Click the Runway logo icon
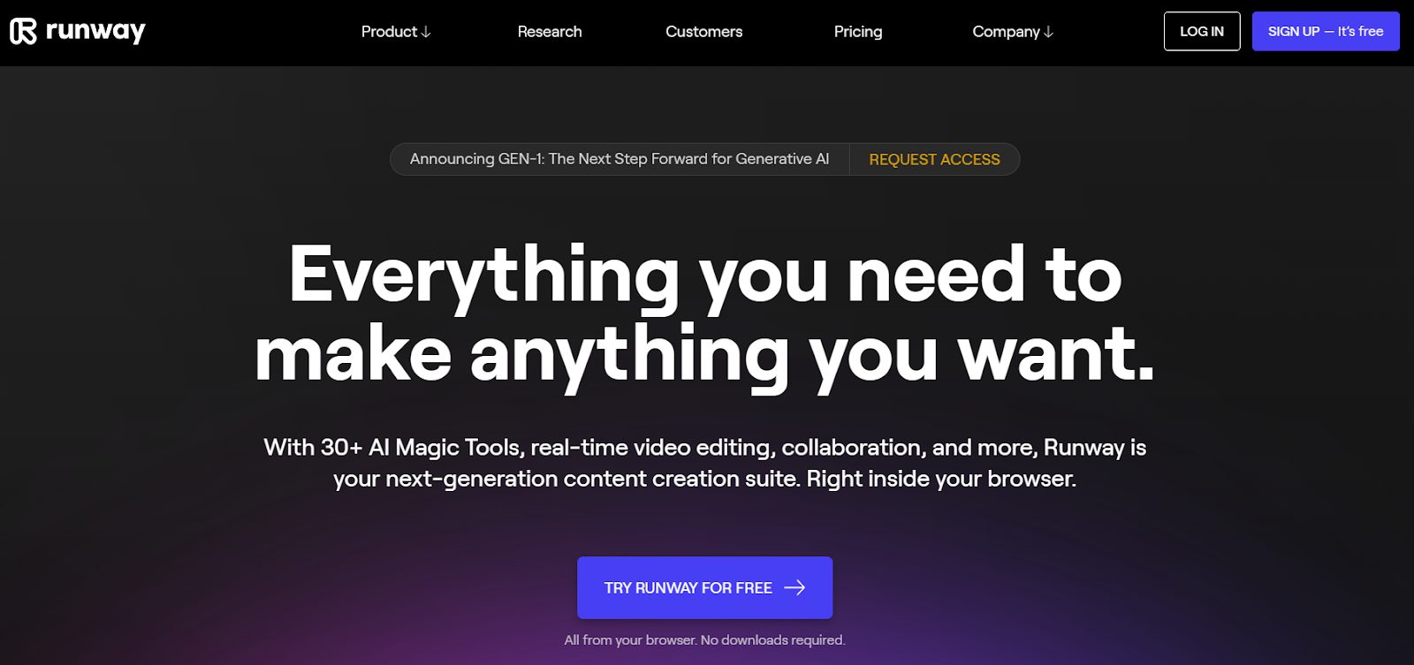This screenshot has height=665, width=1414. click(x=23, y=31)
